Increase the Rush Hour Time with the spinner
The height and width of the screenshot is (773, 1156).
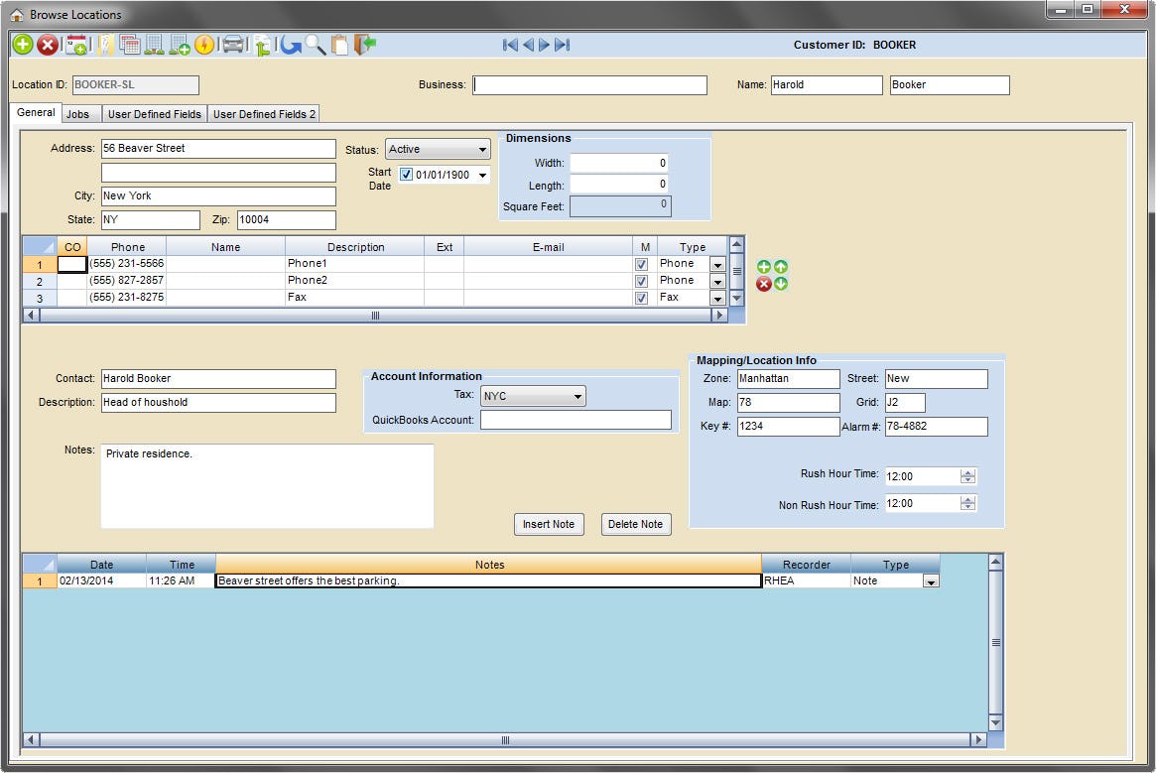click(968, 471)
